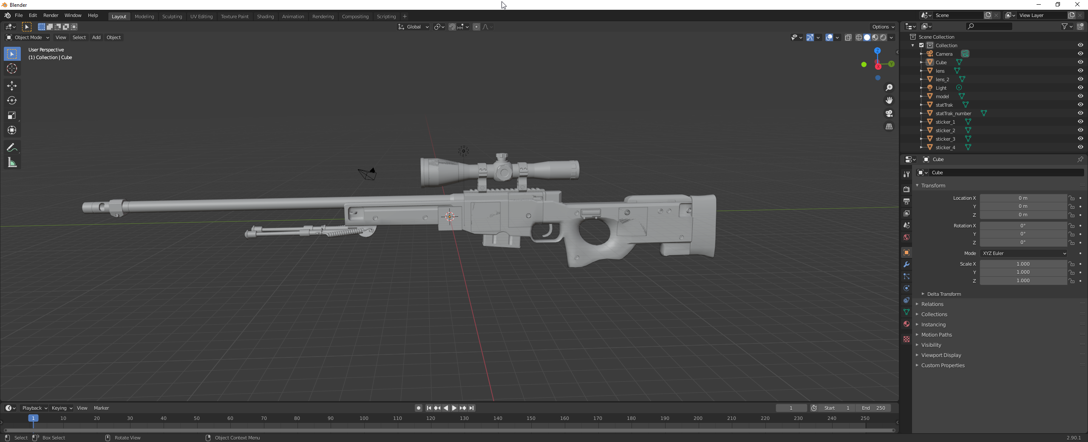Image resolution: width=1088 pixels, height=442 pixels.
Task: Pick the Annotate tool
Action: tap(12, 147)
